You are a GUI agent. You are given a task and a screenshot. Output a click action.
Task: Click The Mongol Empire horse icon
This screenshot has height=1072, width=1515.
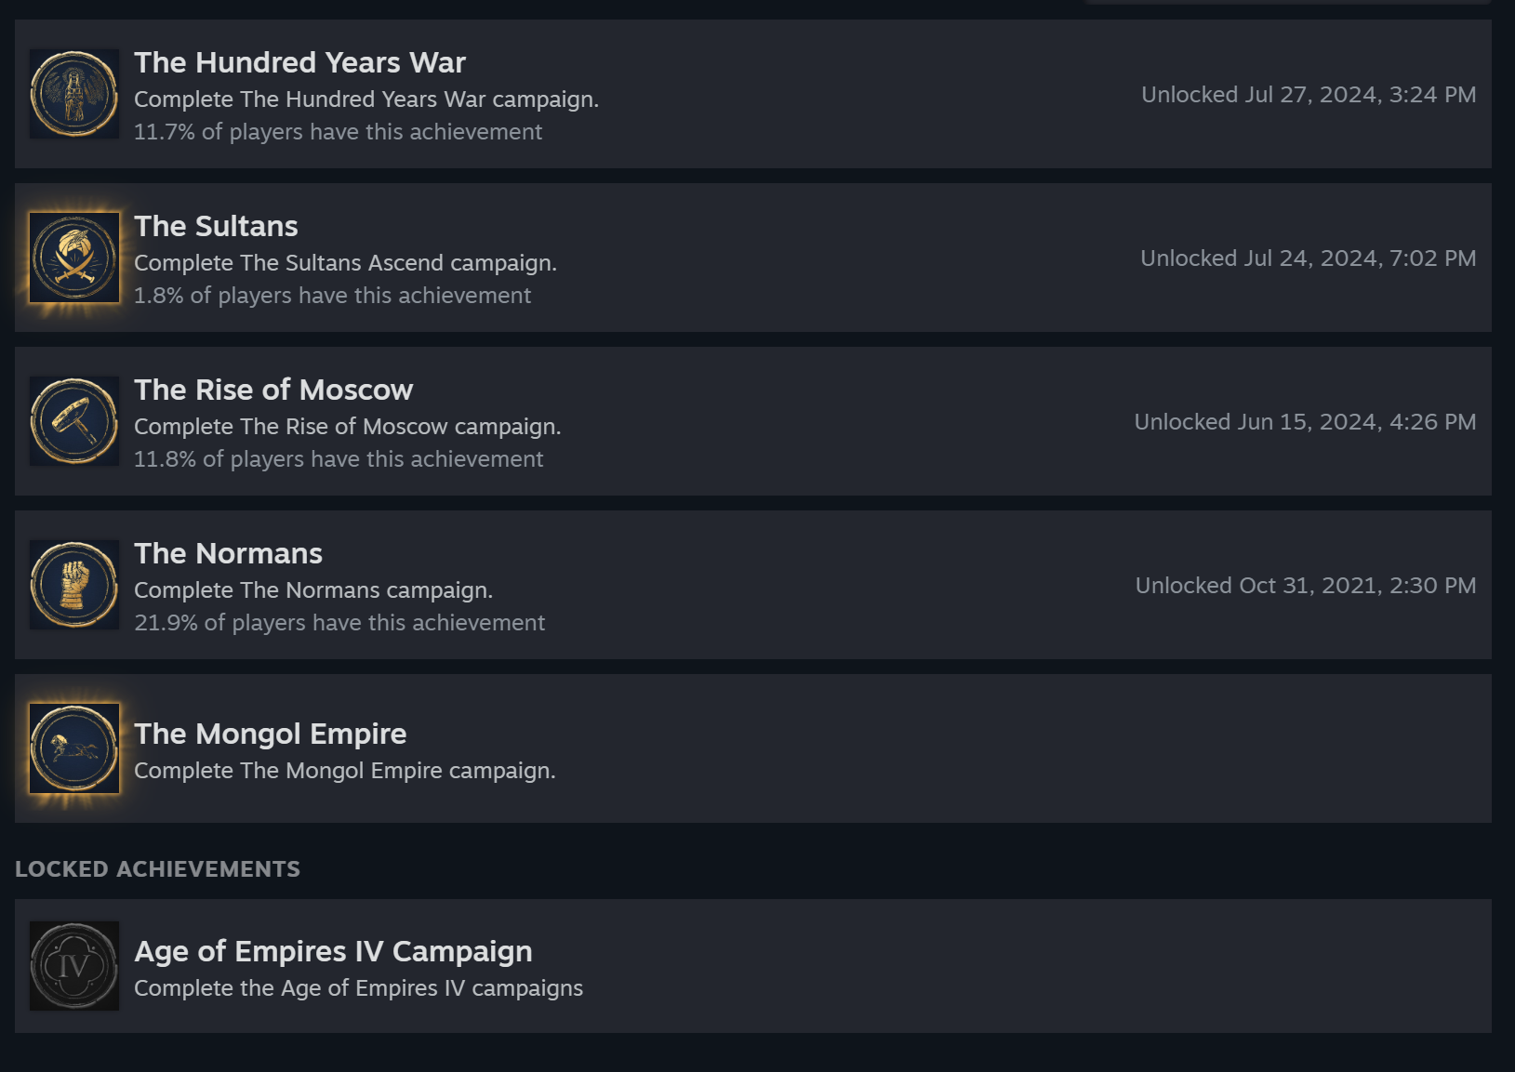[74, 748]
